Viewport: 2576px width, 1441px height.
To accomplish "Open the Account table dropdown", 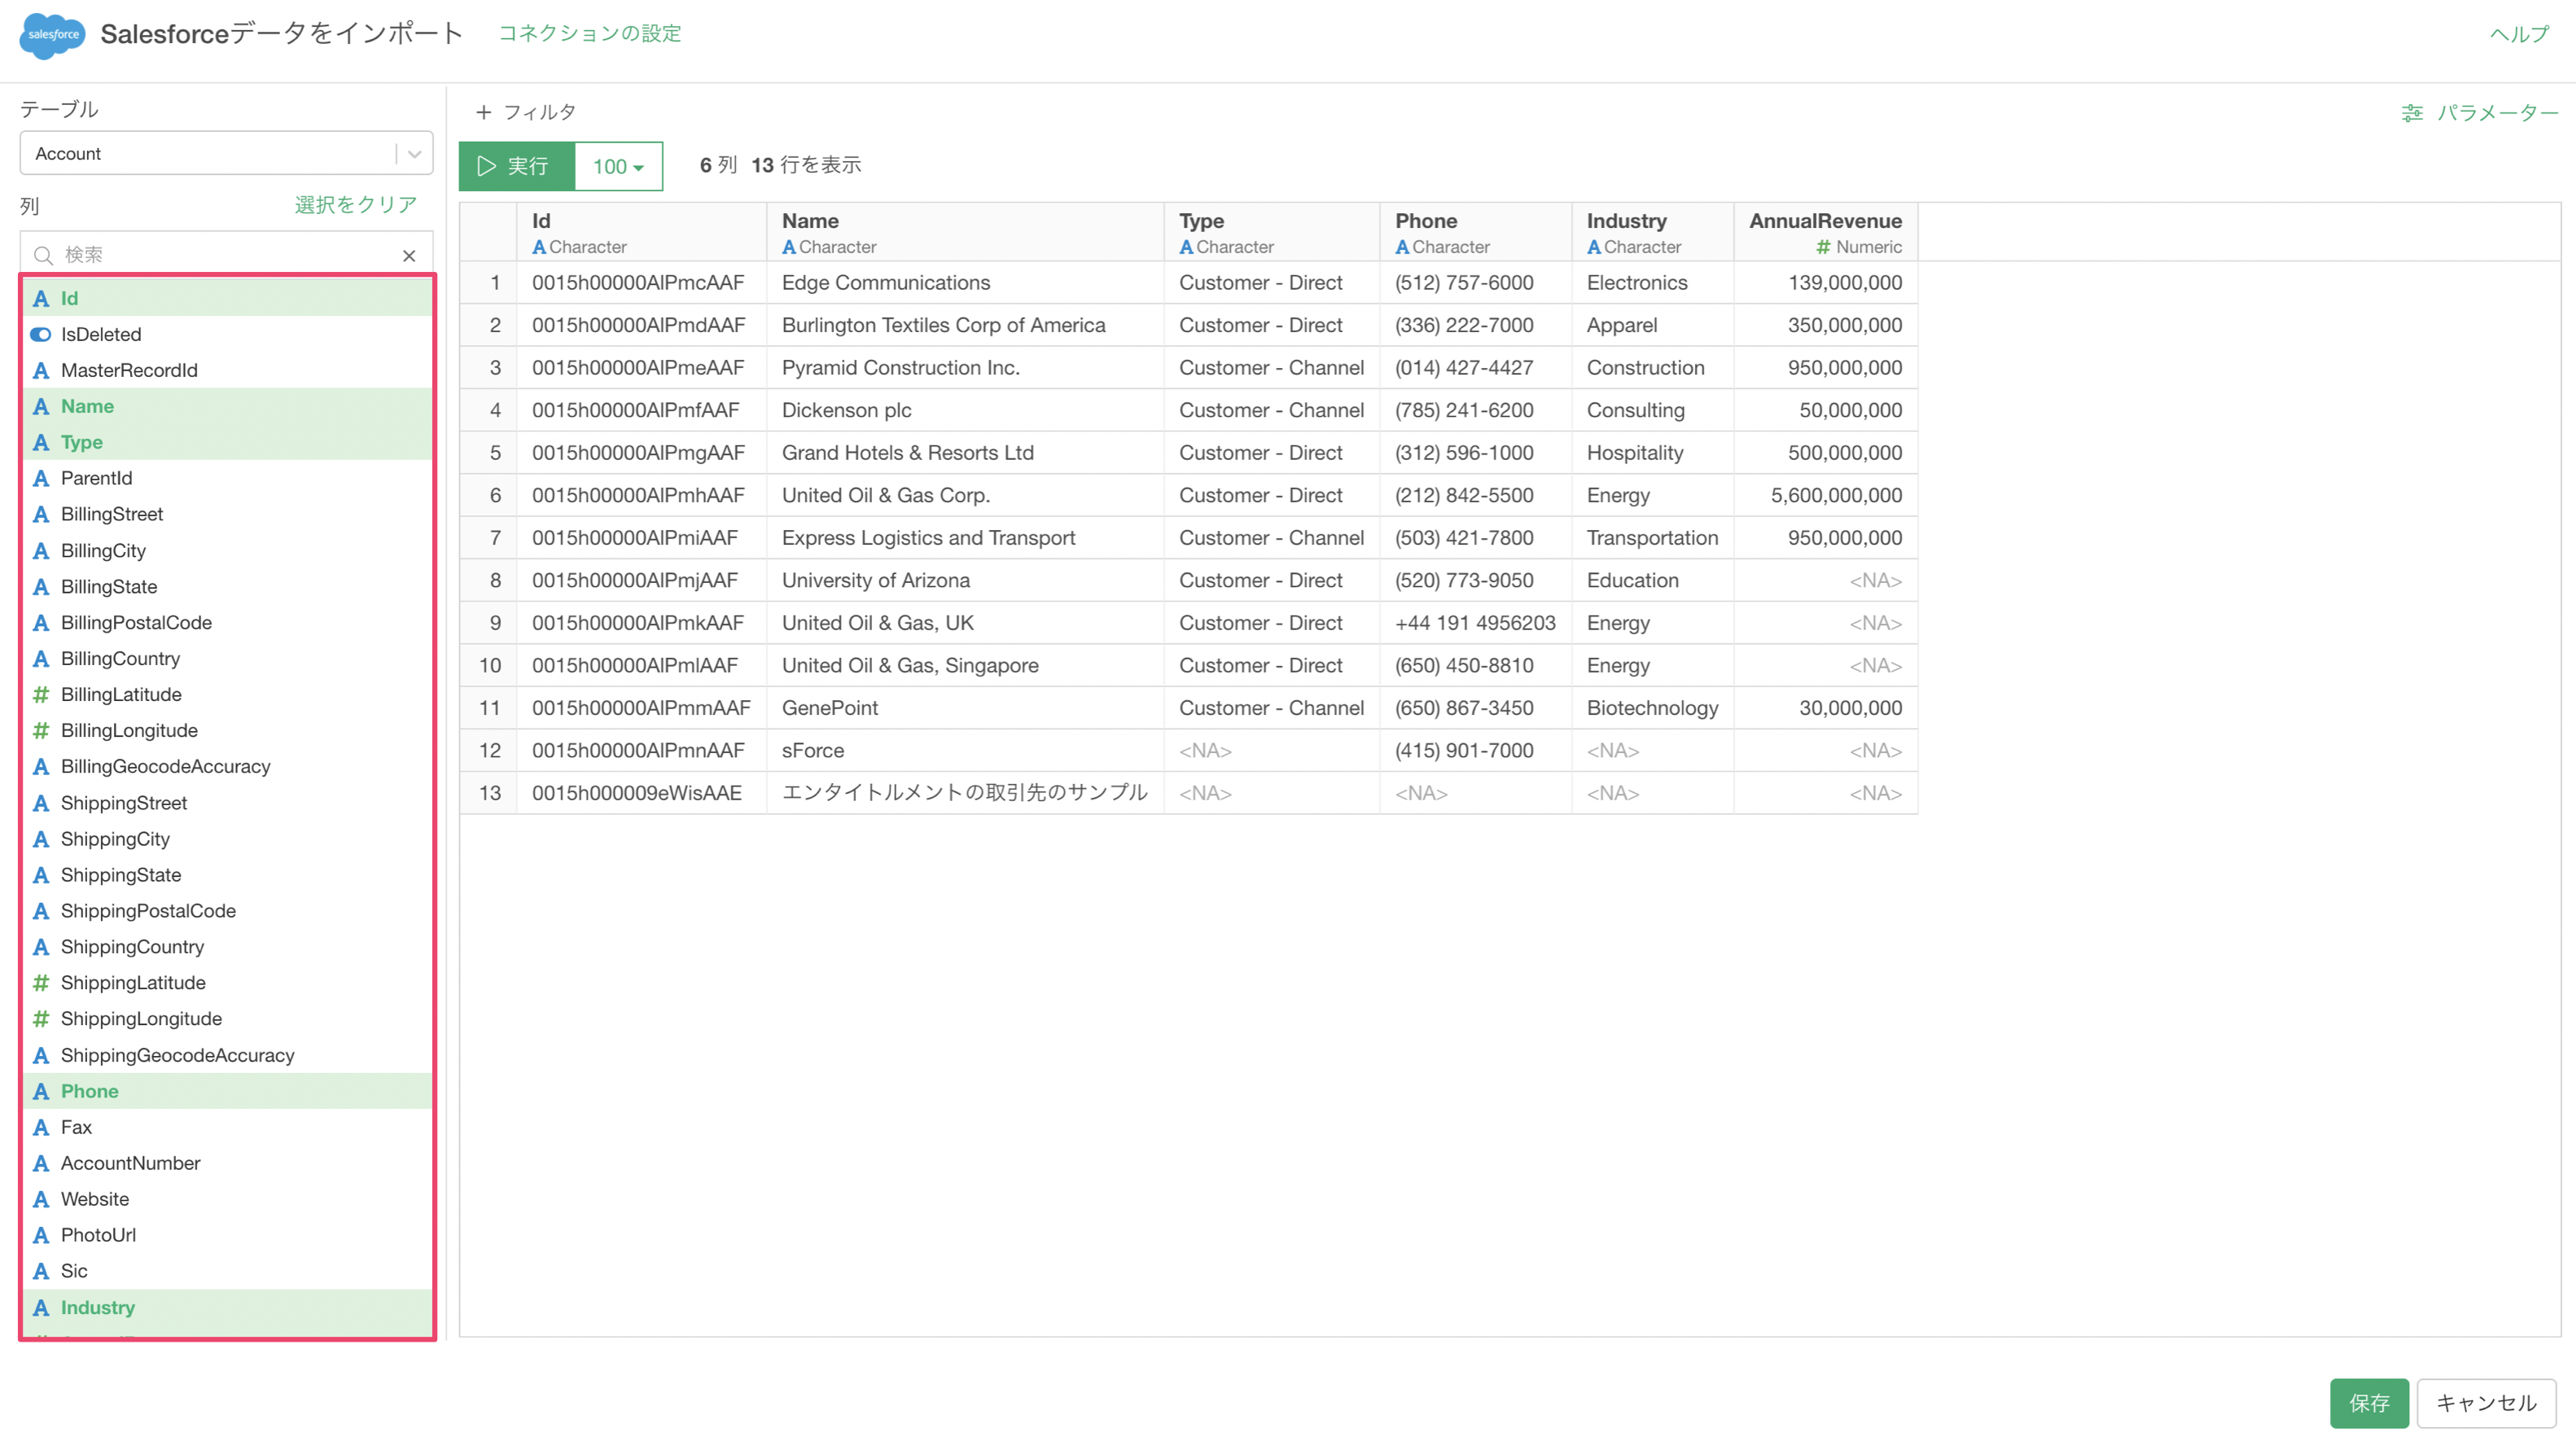I will (x=226, y=153).
